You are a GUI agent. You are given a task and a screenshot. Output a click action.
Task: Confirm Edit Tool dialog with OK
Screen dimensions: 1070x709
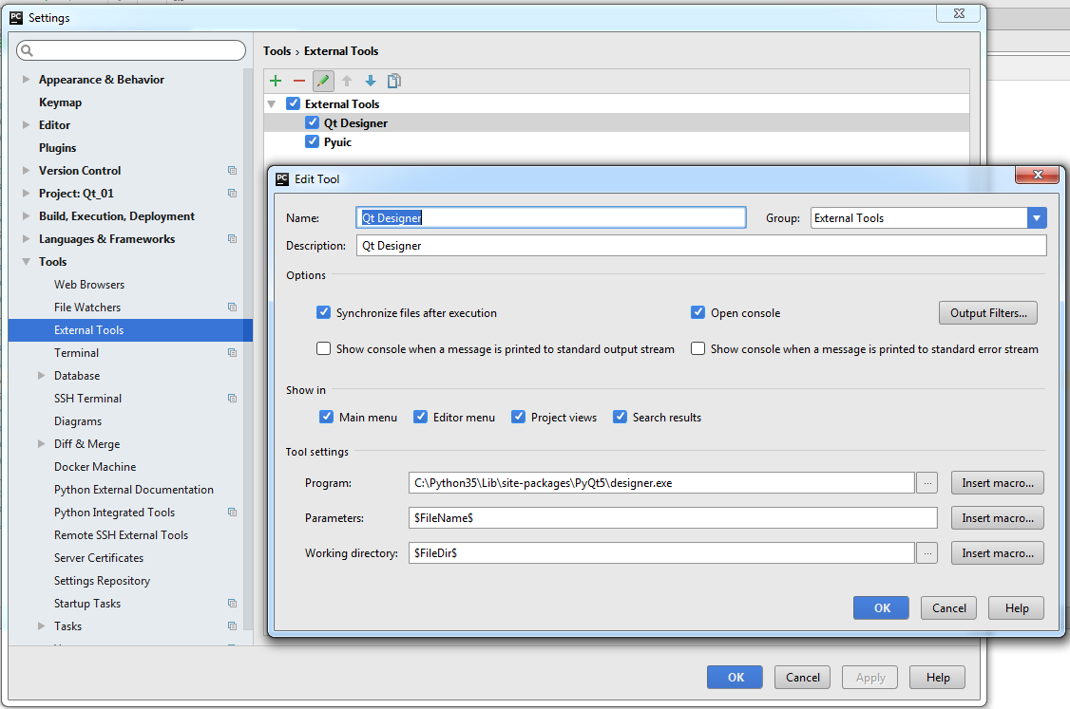(x=881, y=608)
